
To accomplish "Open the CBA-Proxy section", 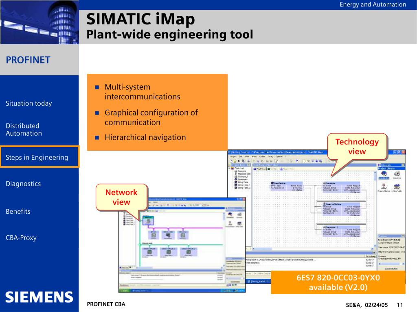I will (21, 238).
